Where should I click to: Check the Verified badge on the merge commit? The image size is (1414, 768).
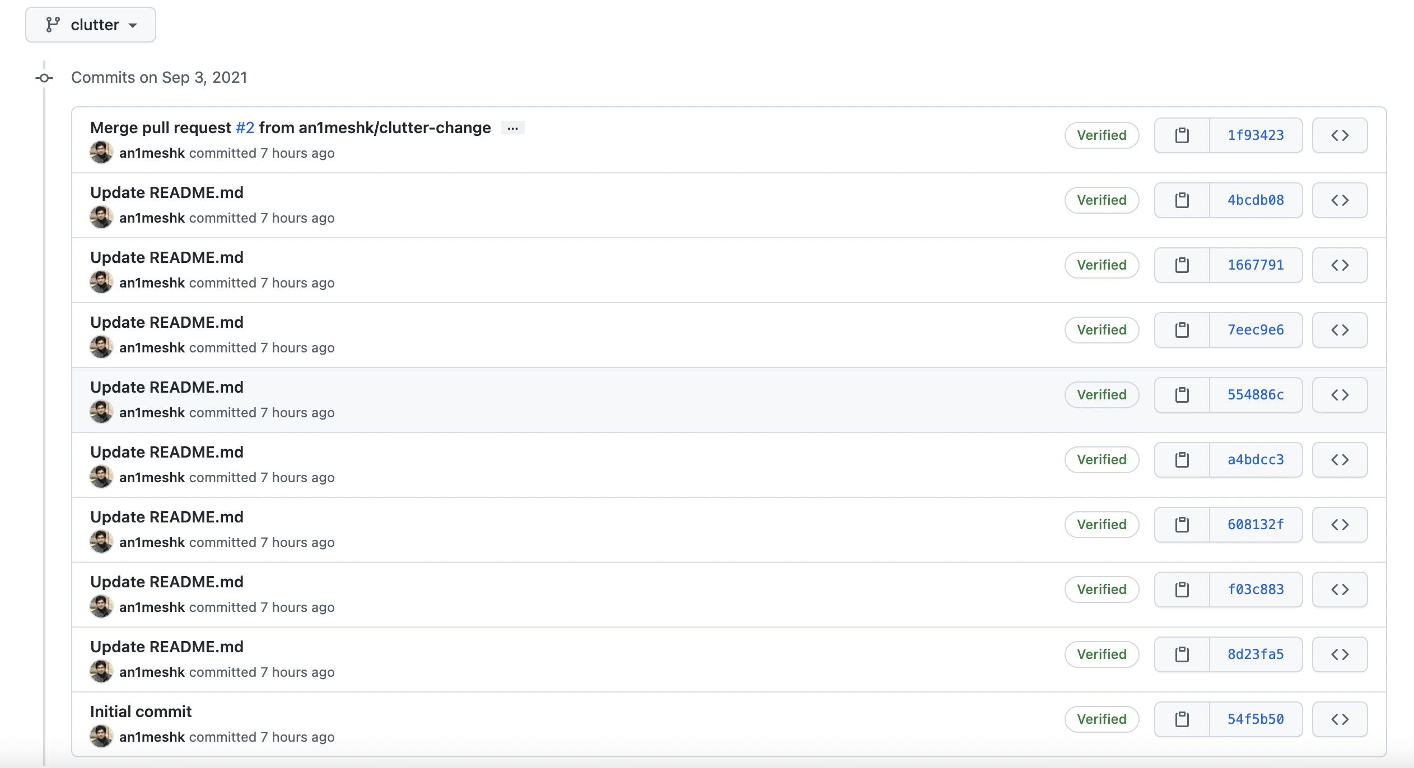[x=1101, y=135]
